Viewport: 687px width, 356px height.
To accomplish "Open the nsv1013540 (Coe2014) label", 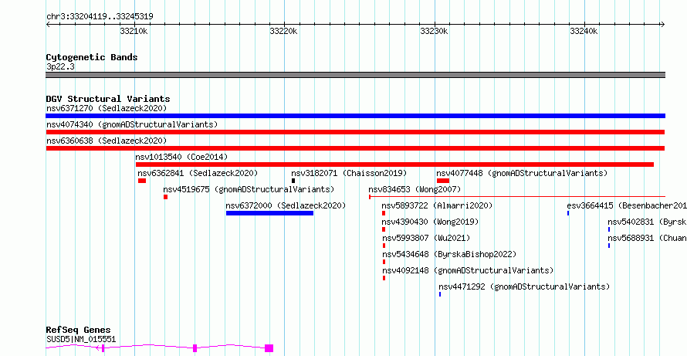I will pyautogui.click(x=182, y=157).
